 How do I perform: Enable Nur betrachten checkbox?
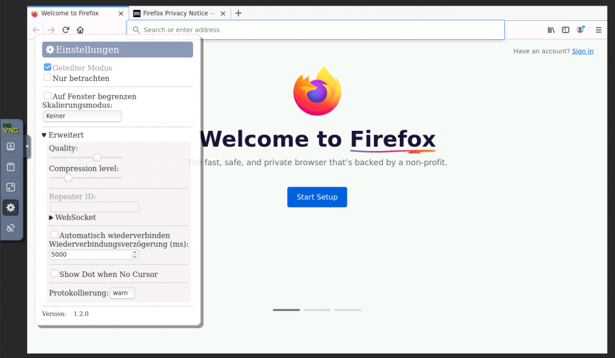pyautogui.click(x=47, y=77)
